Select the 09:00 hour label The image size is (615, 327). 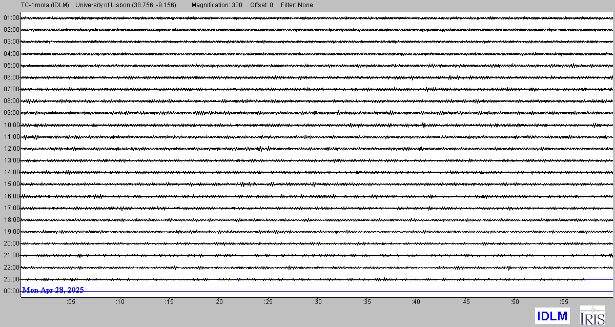click(x=11, y=113)
